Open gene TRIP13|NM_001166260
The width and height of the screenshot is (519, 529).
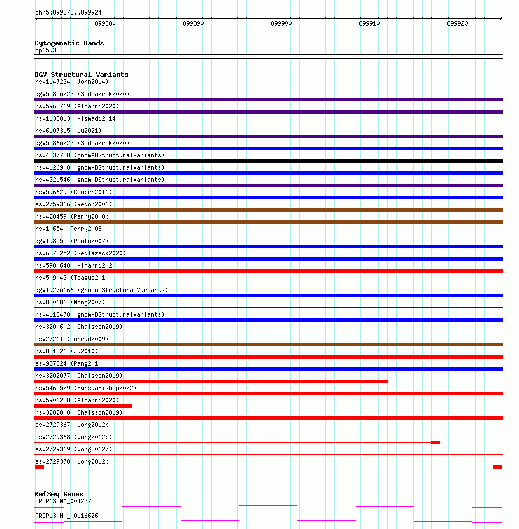pos(68,516)
